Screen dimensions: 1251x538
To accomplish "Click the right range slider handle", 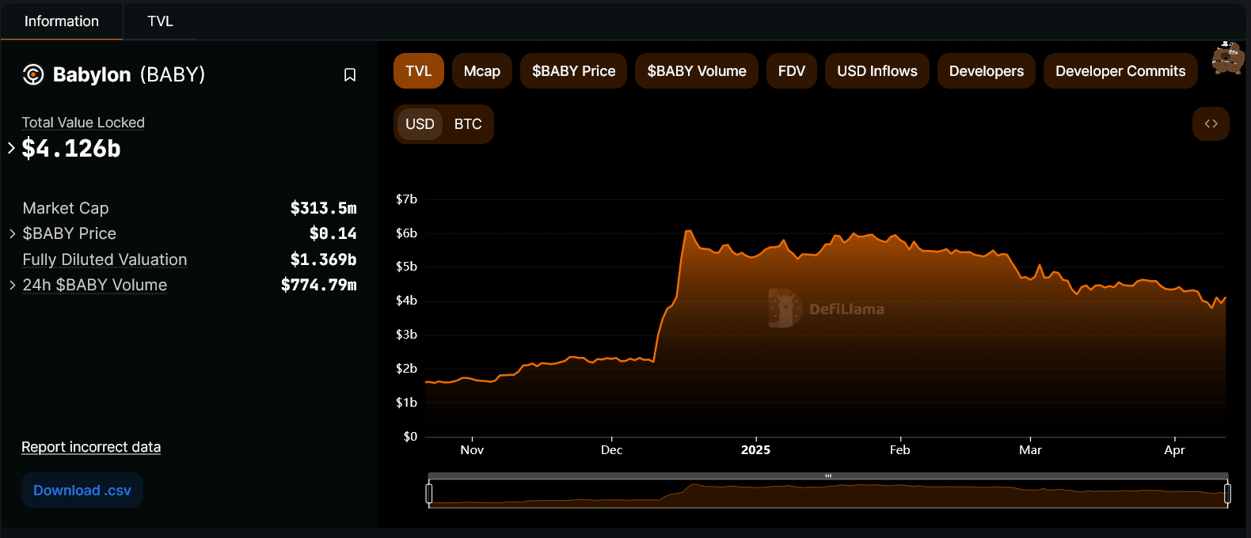I will coord(1227,494).
